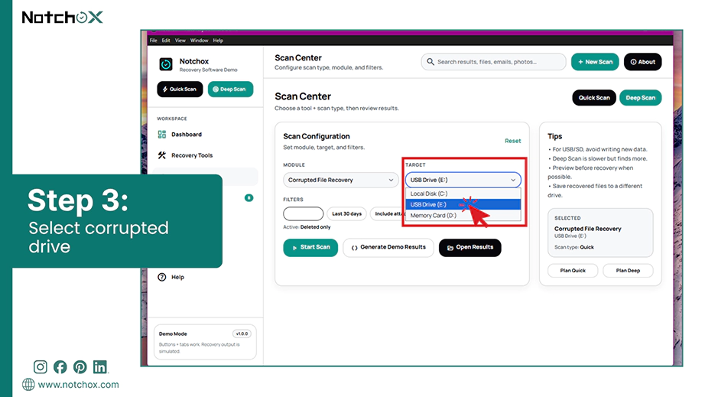The height and width of the screenshot is (397, 705).
Task: Click the v1.0.0 version badge
Action: 242,334
